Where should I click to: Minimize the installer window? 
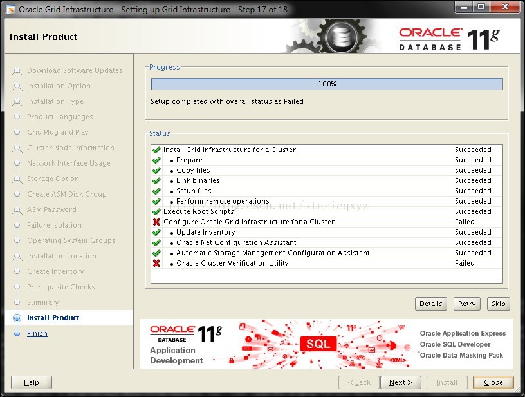[465, 6]
